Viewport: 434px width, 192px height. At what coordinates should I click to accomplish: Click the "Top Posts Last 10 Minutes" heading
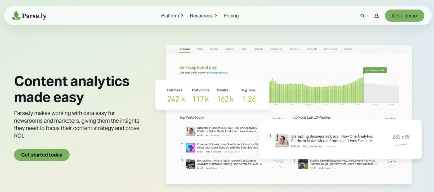[x=311, y=117]
